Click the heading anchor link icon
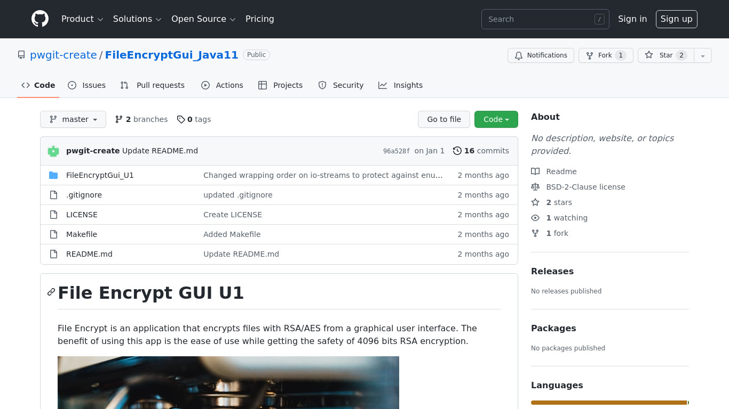Screen dimensions: 729x409 [x=51, y=292]
